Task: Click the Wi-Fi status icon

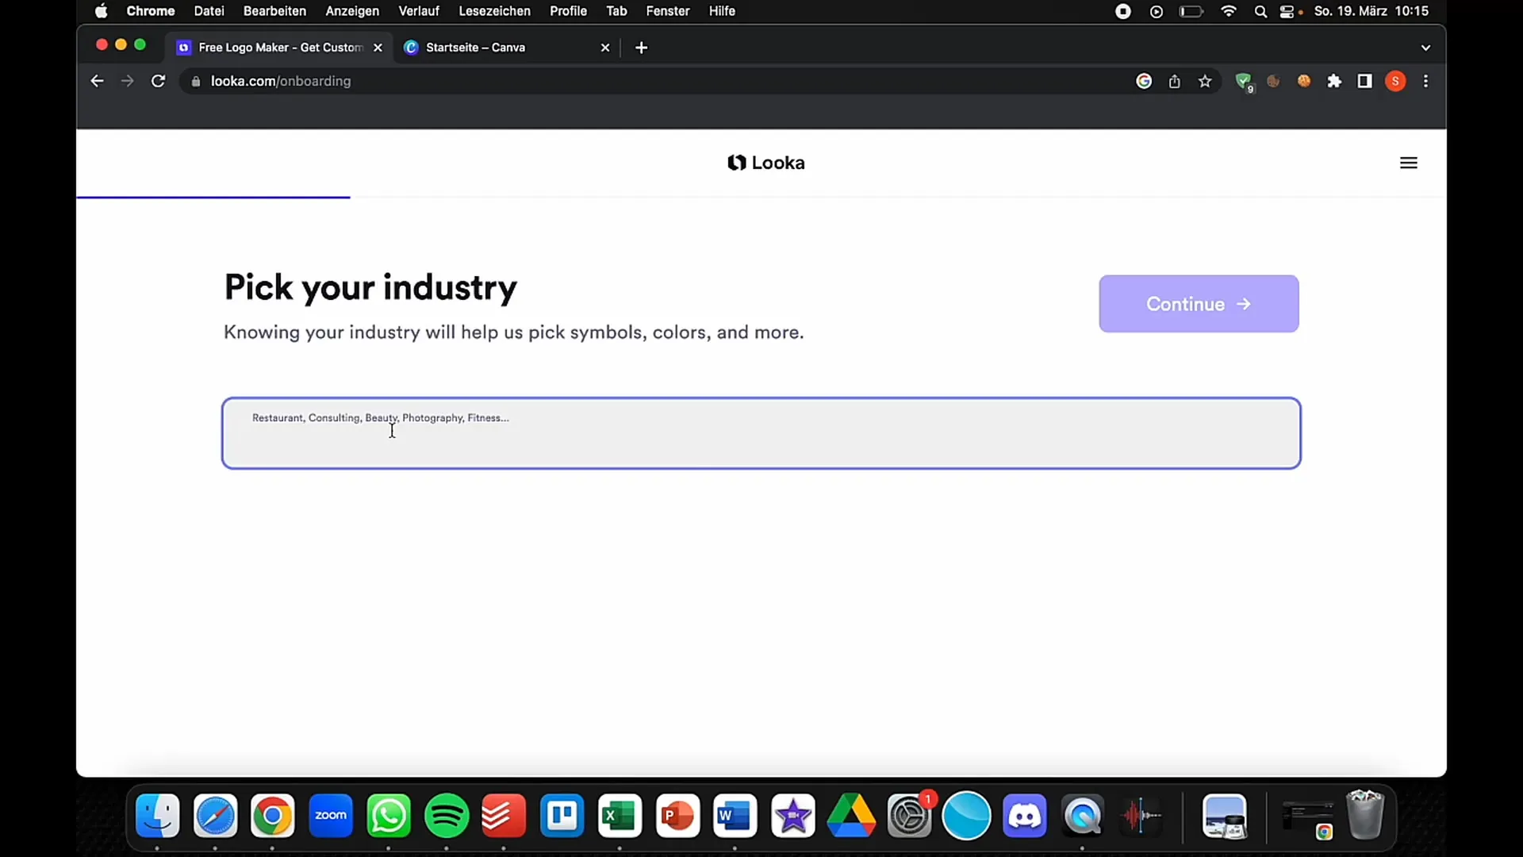Action: point(1229,11)
